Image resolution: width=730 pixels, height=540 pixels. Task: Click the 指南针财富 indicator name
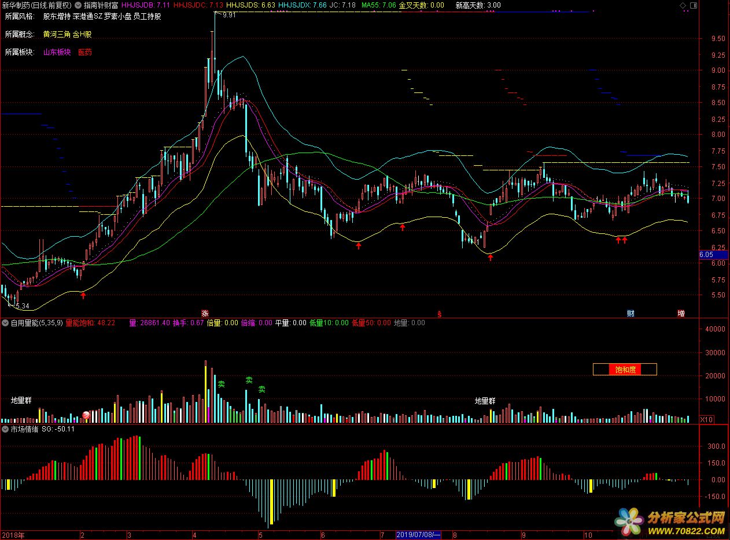101,5
